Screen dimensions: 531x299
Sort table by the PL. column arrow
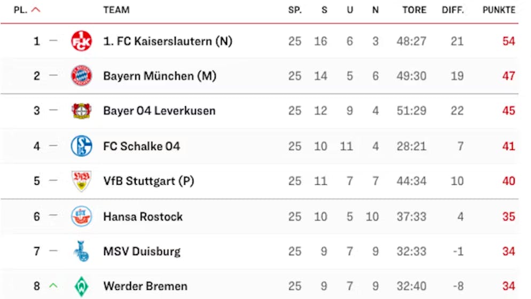click(x=36, y=10)
